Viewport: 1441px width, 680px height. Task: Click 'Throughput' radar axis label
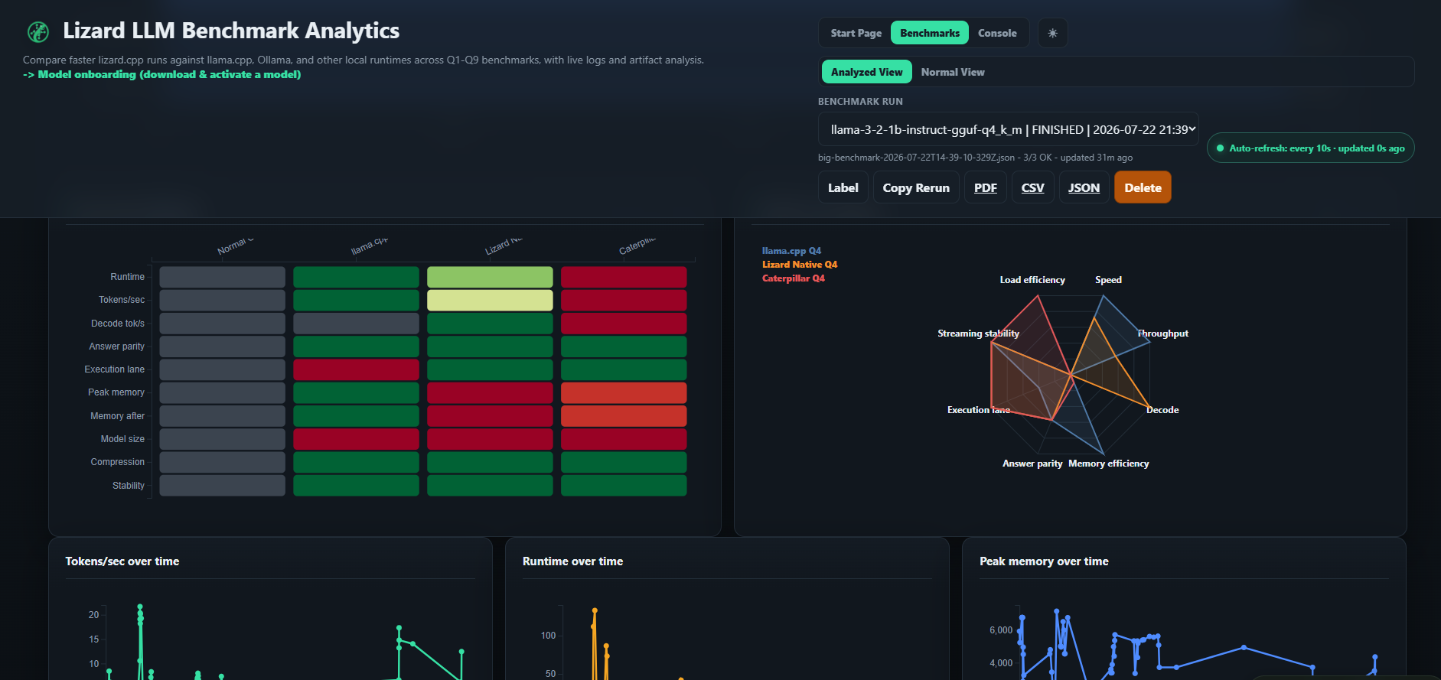click(1162, 333)
